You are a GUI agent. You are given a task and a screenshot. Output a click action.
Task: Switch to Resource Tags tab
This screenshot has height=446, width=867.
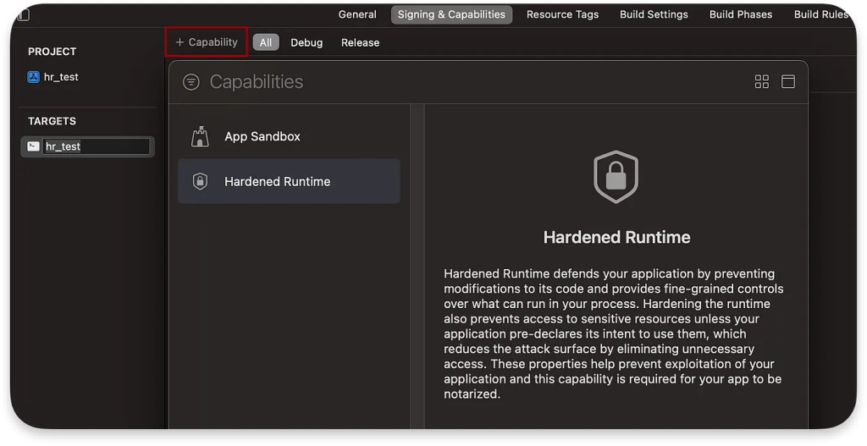point(562,14)
